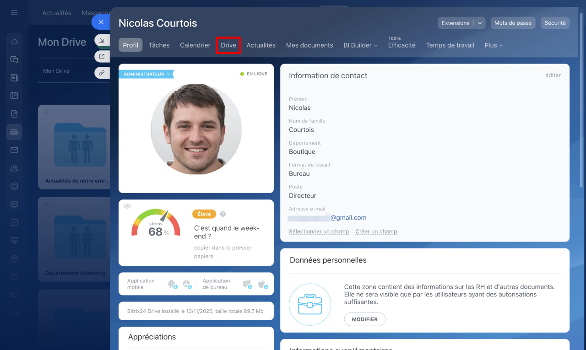Open the calendar icon in left sidebar

[14, 96]
